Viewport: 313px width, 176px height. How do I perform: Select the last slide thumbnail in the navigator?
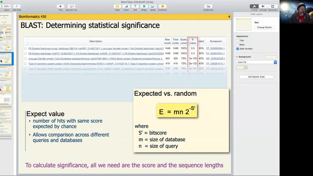[x=5, y=129]
